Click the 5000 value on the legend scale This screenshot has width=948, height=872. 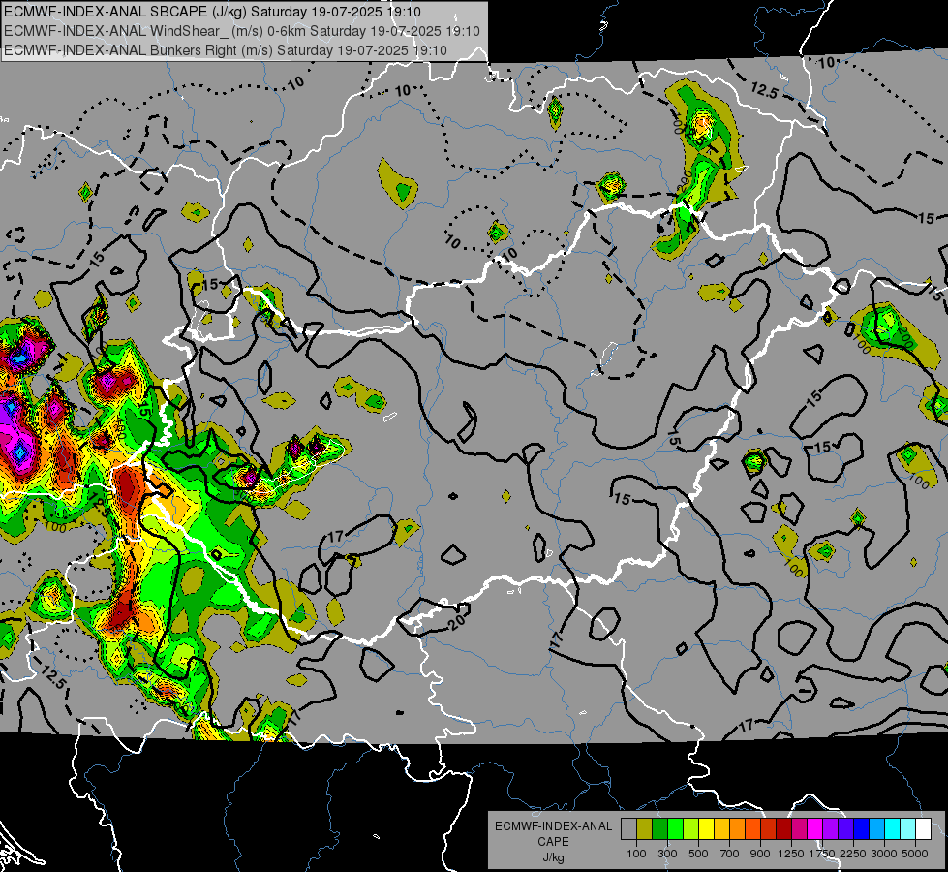[915, 854]
